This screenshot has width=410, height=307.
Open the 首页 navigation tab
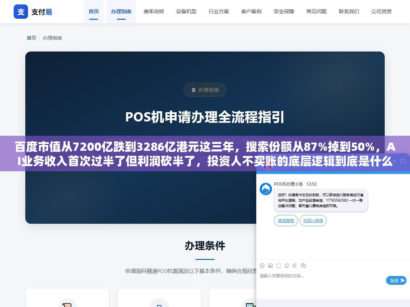tap(94, 11)
